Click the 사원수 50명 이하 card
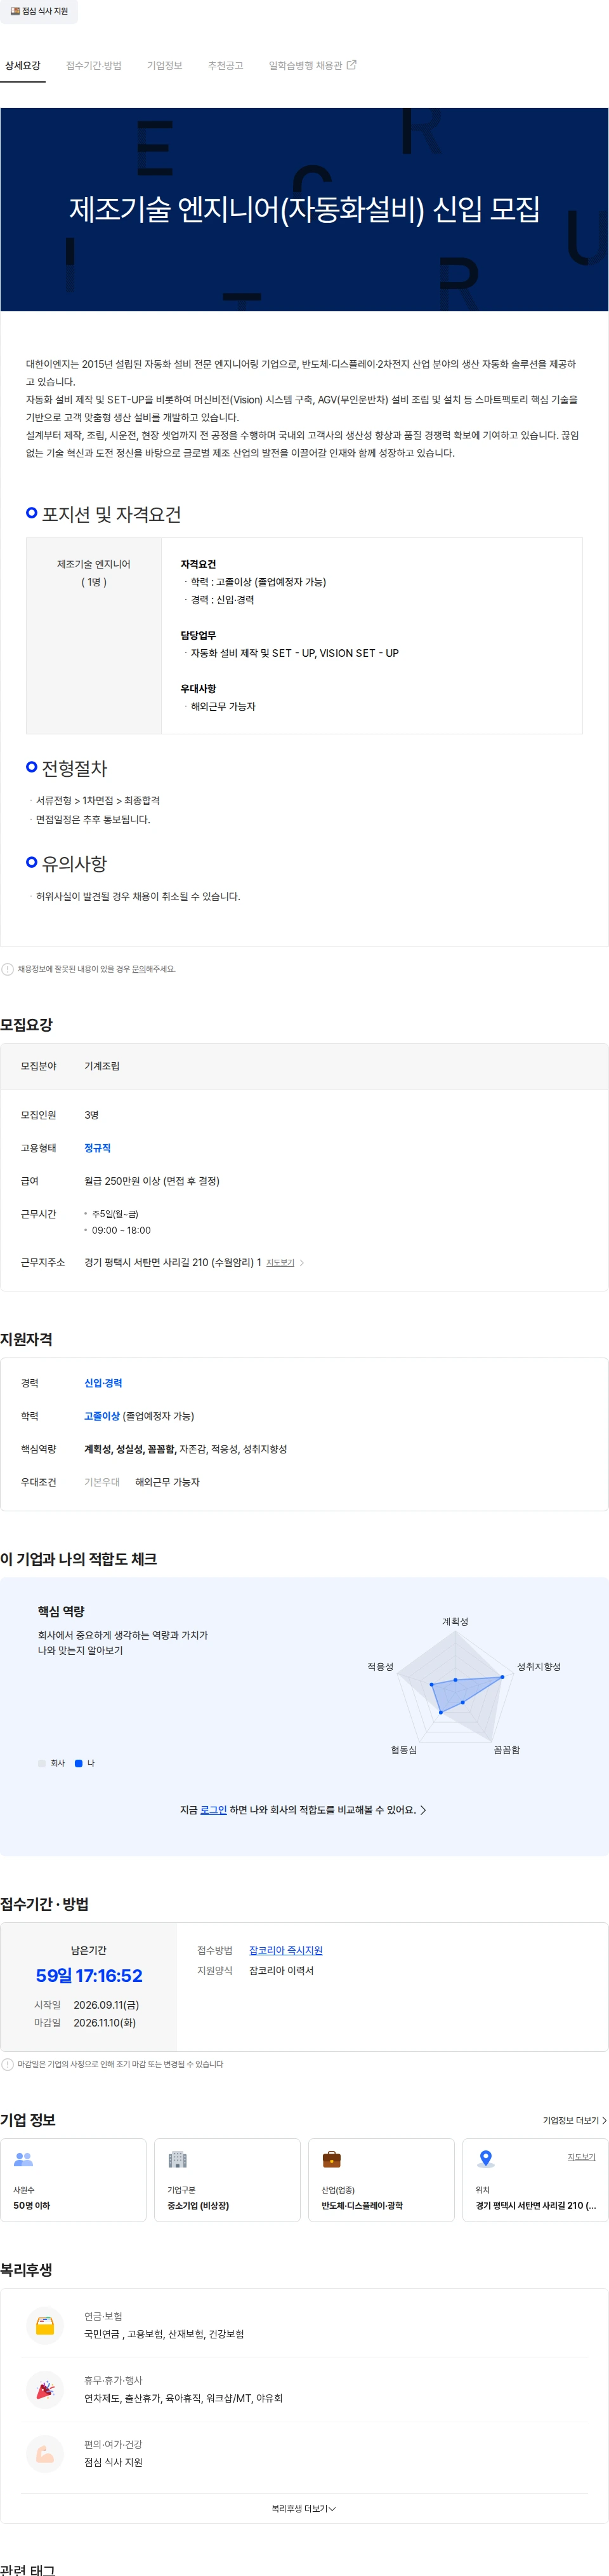 (73, 2180)
